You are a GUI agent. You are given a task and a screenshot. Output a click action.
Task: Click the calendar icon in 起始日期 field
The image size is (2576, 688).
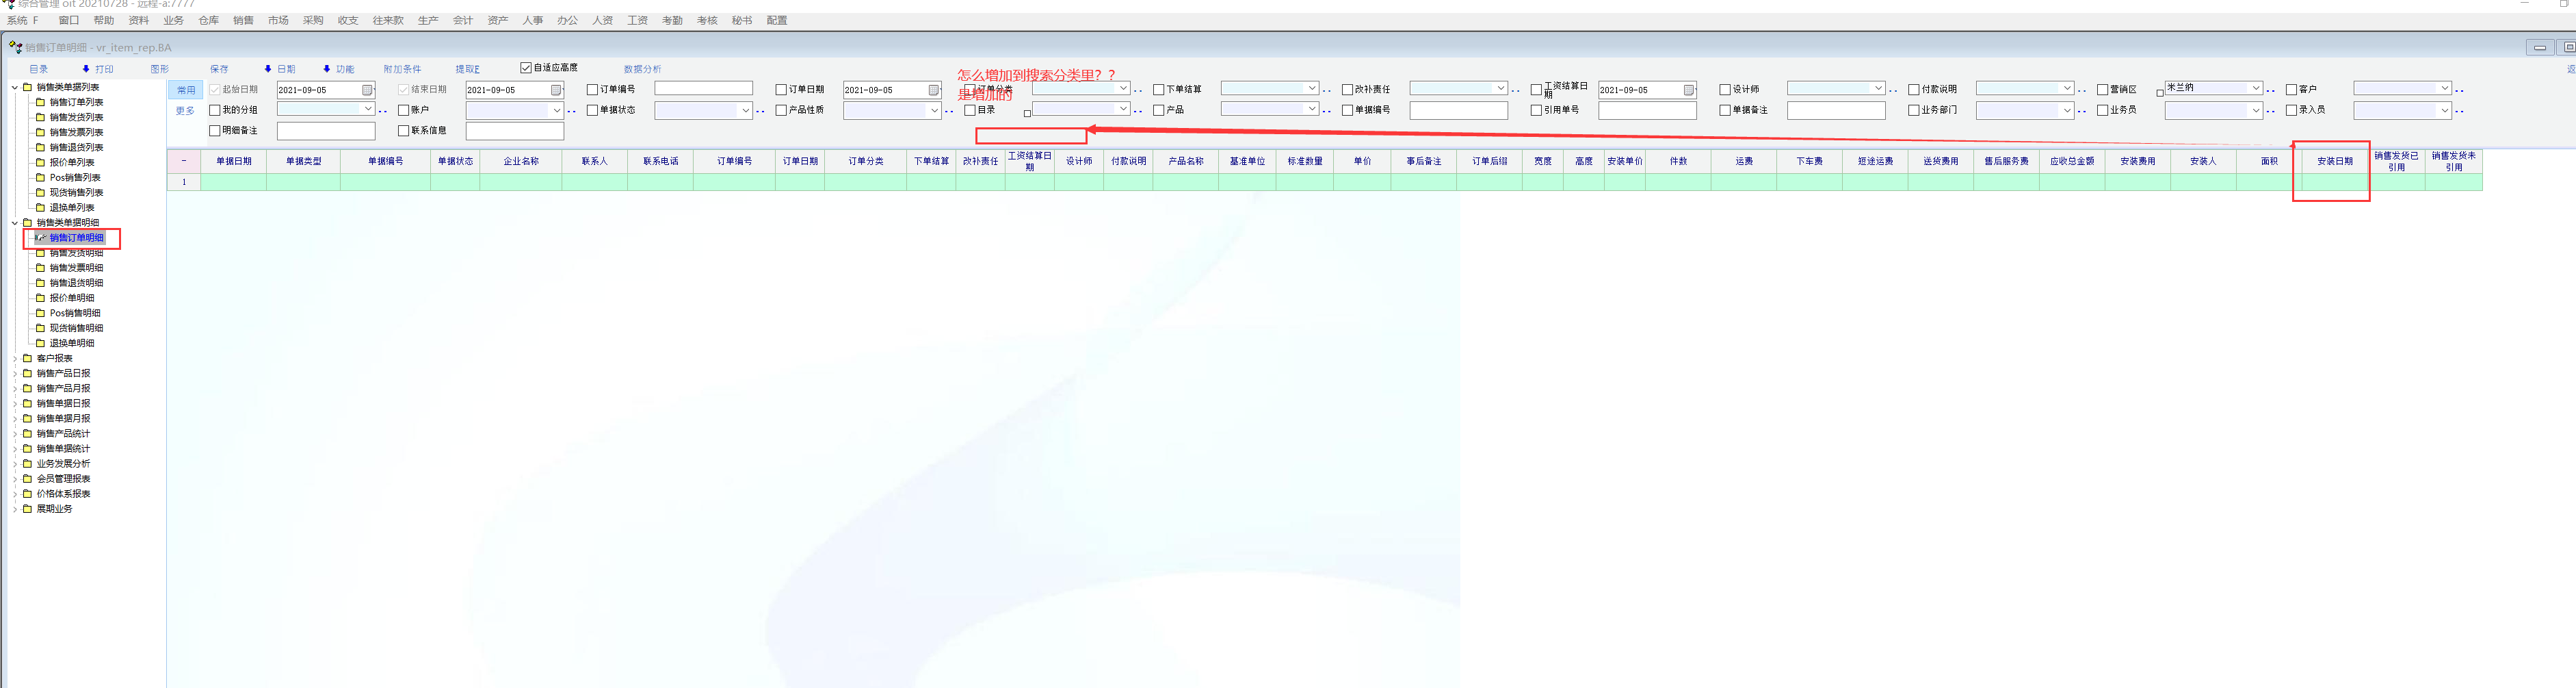pyautogui.click(x=367, y=90)
